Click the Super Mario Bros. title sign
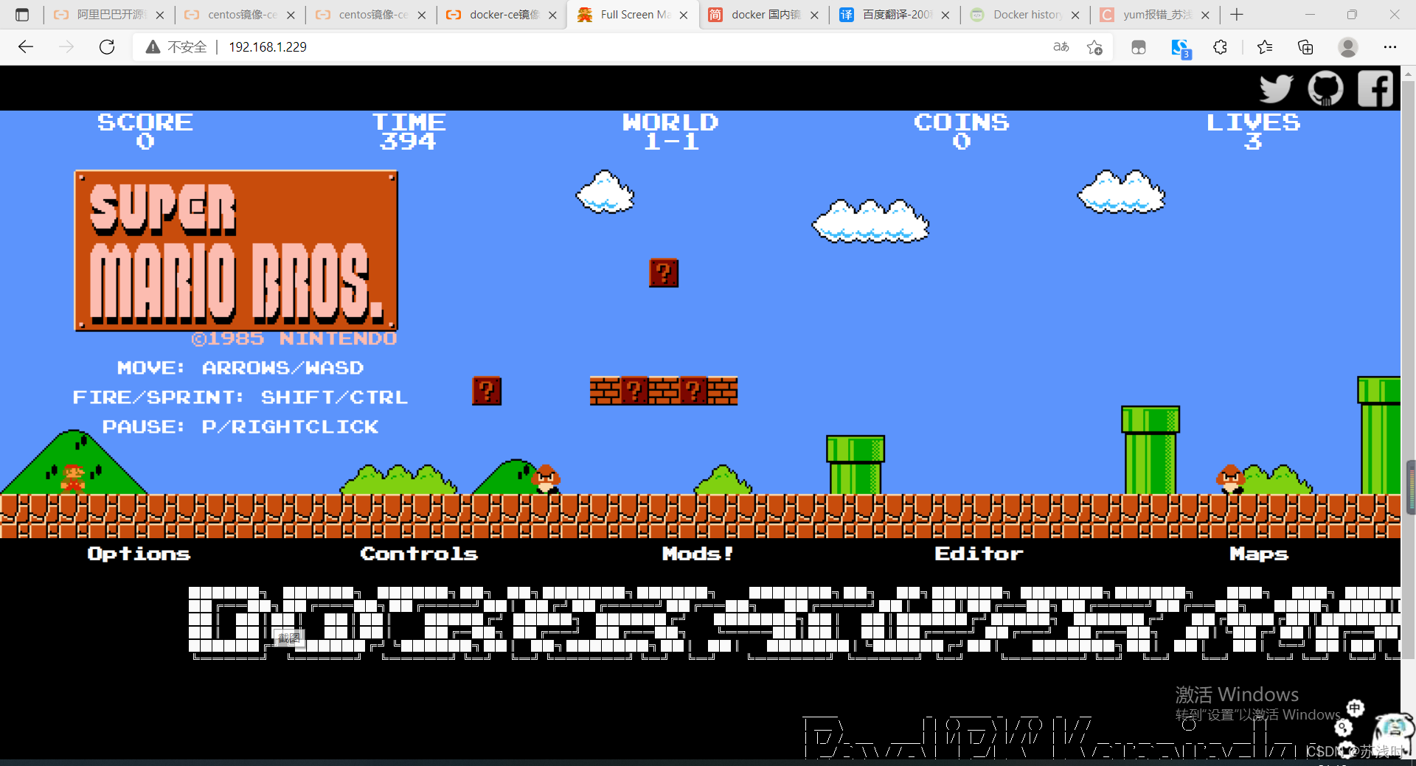Viewport: 1416px width, 766px height. [x=236, y=251]
